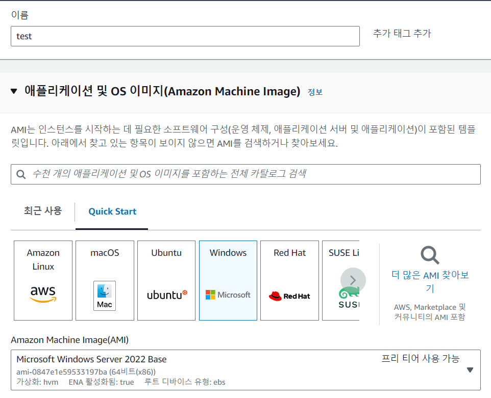
Task: Click the AMI catalog search field
Action: coord(245,174)
